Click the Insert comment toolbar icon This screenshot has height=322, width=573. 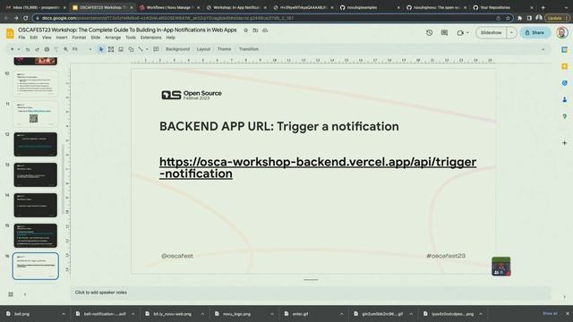click(156, 49)
